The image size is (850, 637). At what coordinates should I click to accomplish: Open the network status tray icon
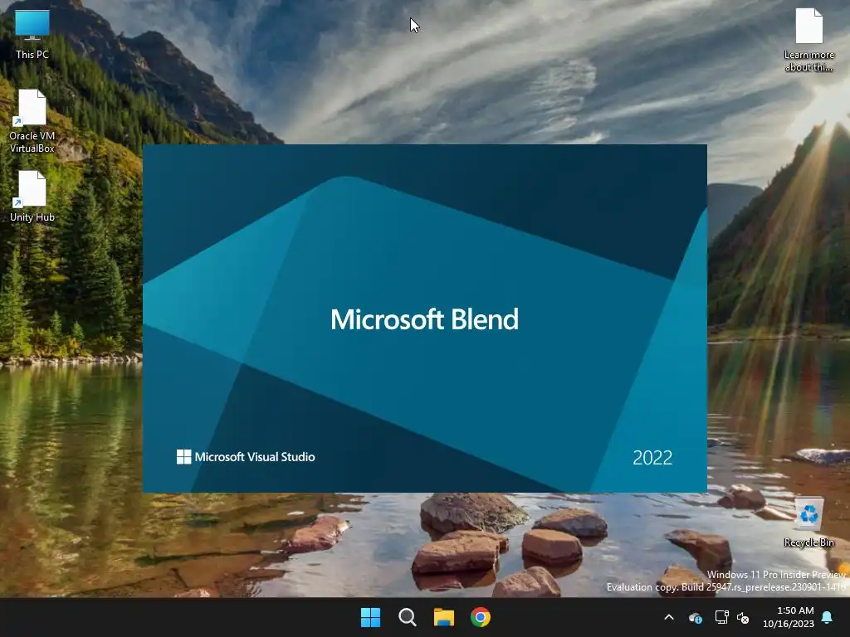coord(721,617)
